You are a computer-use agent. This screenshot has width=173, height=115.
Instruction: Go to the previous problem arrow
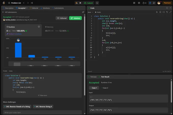tap(24, 3)
